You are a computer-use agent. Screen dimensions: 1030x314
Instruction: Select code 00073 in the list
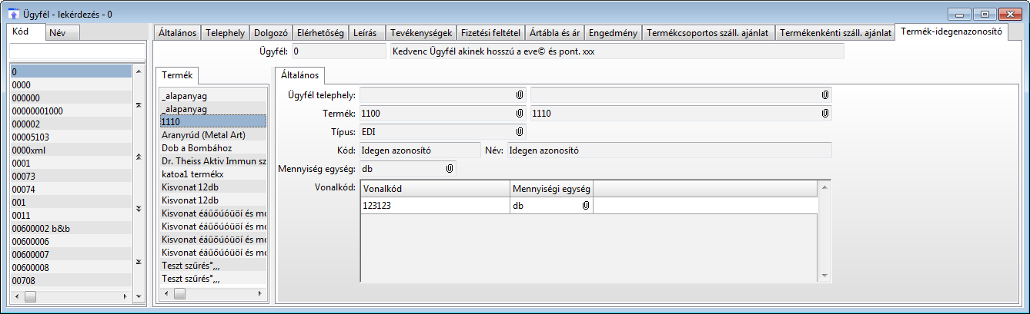point(71,176)
